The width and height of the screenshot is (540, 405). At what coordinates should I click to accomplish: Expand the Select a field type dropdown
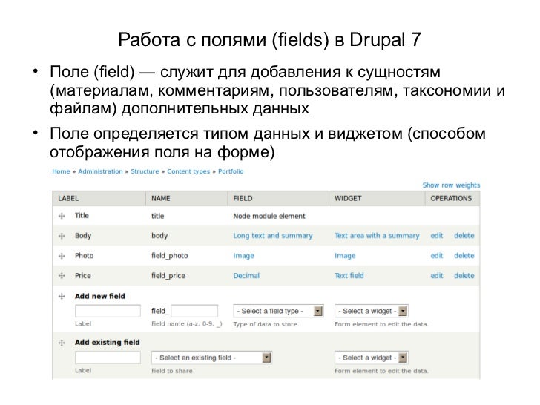pyautogui.click(x=278, y=311)
